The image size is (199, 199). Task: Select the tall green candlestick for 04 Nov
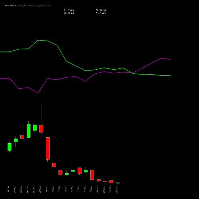coord(29,131)
